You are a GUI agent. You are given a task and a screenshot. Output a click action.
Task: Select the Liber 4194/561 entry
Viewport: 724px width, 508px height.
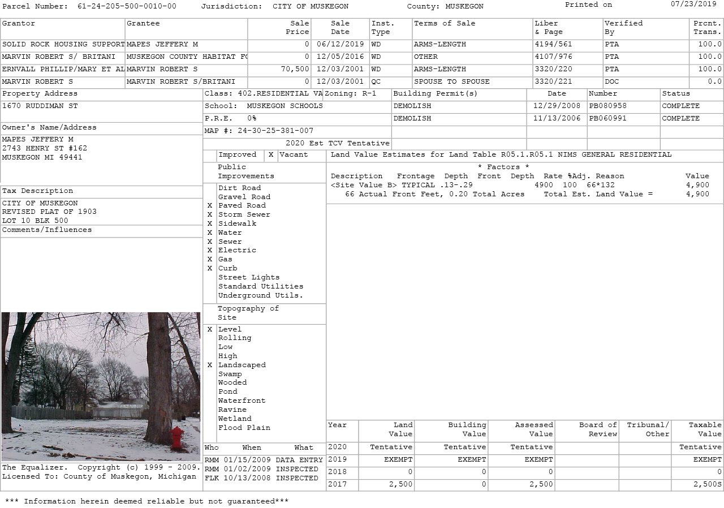tap(553, 45)
